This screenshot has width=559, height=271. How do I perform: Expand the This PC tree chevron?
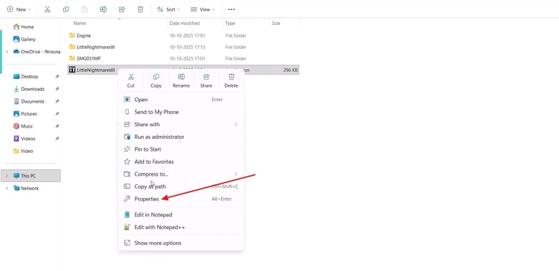(x=7, y=176)
